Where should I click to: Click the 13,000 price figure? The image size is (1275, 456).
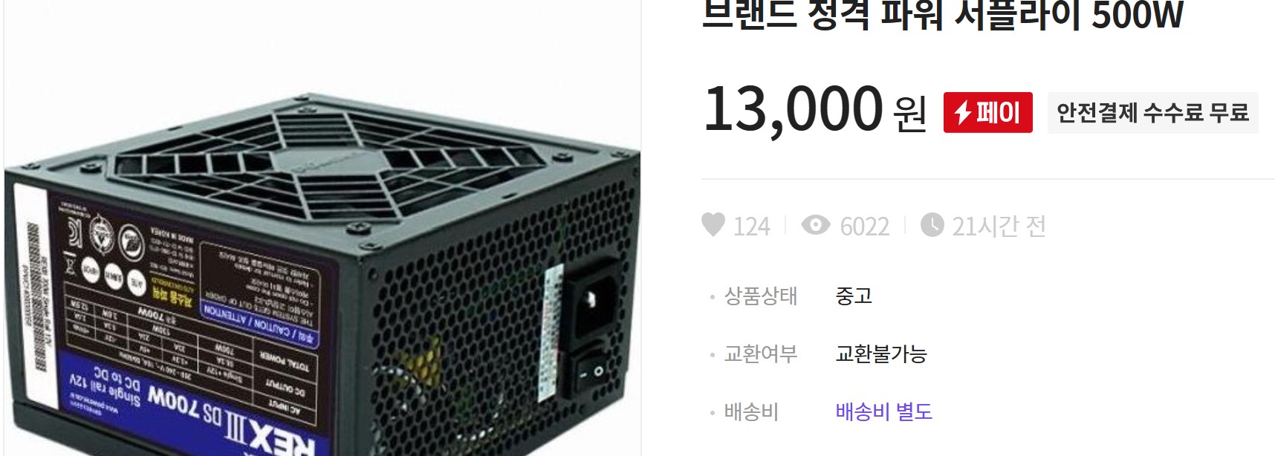pyautogui.click(x=793, y=109)
